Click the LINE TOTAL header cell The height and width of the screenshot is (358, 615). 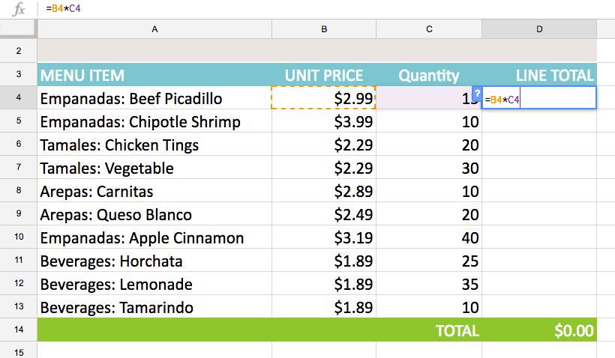tap(539, 75)
